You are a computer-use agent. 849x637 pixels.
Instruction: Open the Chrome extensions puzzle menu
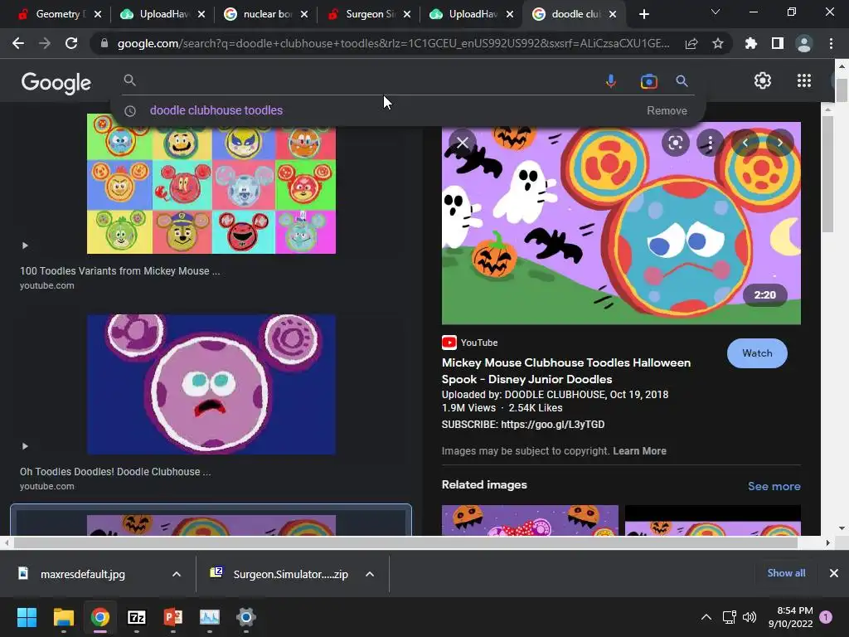pyautogui.click(x=751, y=43)
